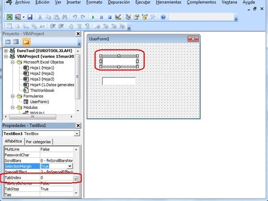Select UserForm1 in project tree
The height and width of the screenshot is (201, 268).
tap(39, 102)
